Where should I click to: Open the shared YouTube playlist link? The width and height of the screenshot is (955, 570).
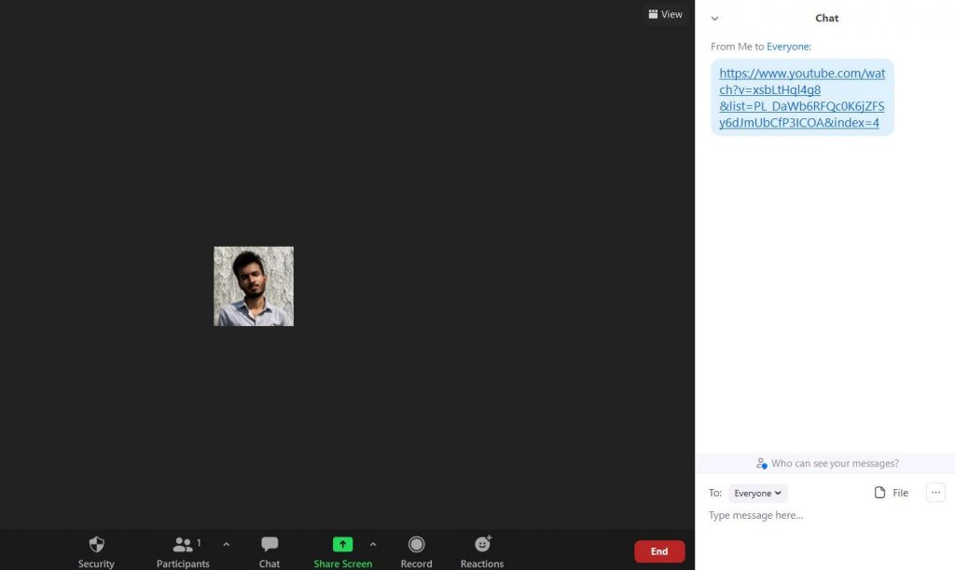[x=803, y=97]
